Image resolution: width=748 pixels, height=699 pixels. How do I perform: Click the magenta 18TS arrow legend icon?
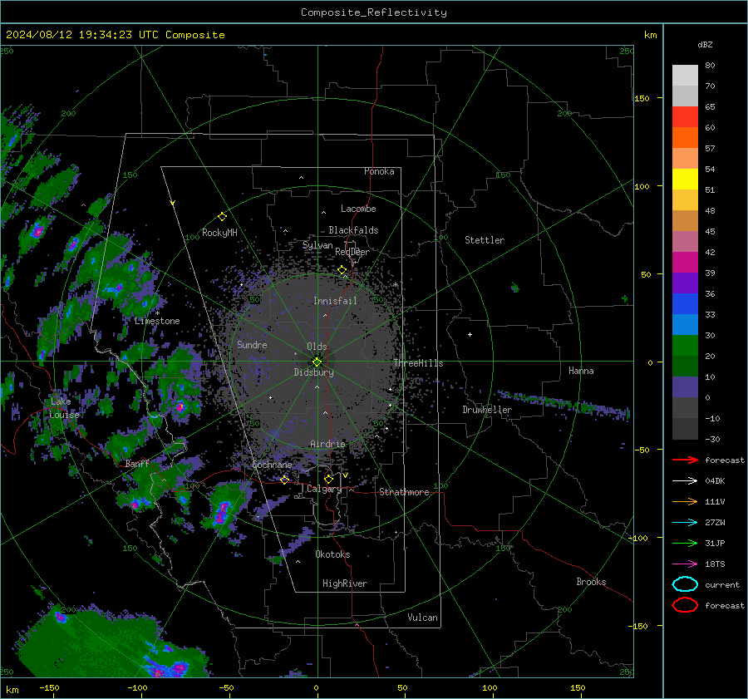click(685, 564)
